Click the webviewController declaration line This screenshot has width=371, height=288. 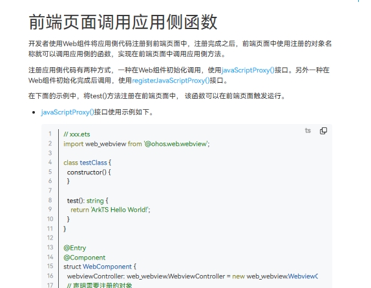pyautogui.click(x=193, y=276)
